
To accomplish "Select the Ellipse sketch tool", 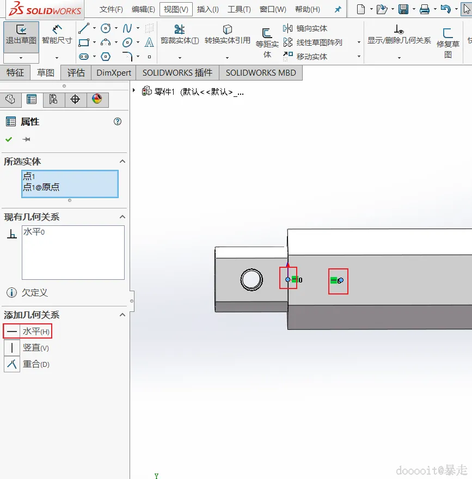I will (x=127, y=42).
